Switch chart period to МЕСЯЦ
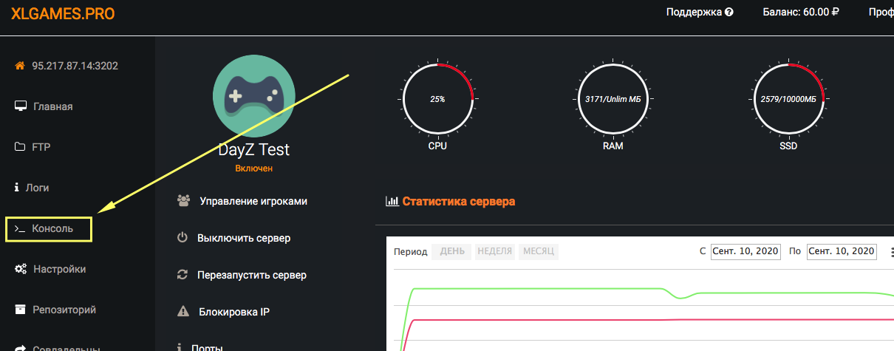The image size is (894, 351). point(539,251)
